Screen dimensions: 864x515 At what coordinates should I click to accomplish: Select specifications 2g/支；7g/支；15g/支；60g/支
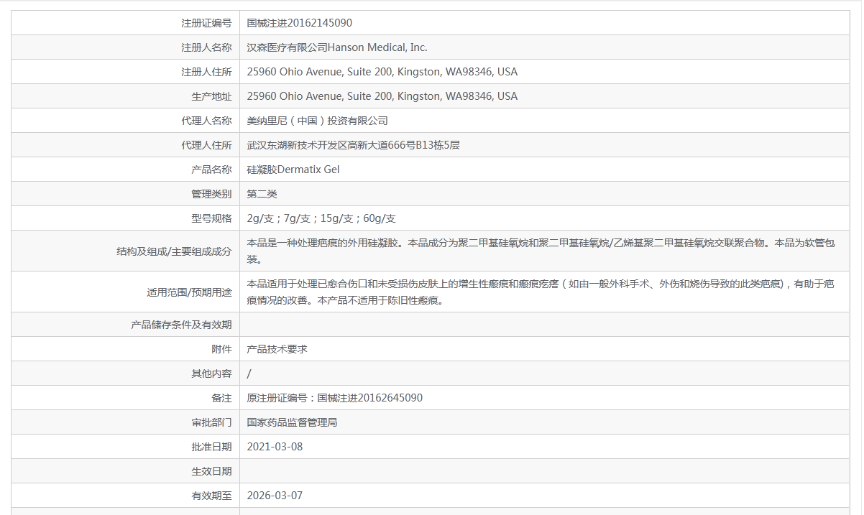tap(321, 218)
